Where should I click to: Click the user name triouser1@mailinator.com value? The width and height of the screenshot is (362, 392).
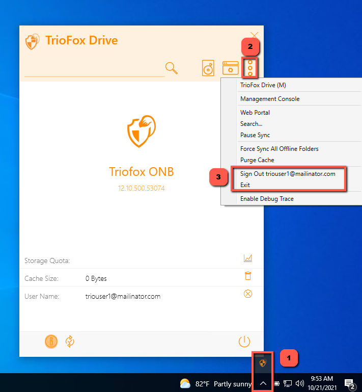point(123,297)
